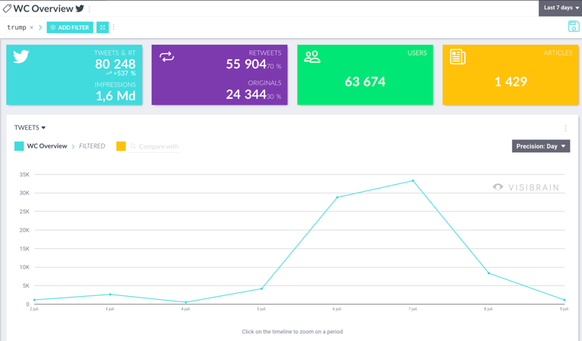Image resolution: width=582 pixels, height=341 pixels.
Task: Click the tag icon beside WC Overview
Action: point(7,8)
